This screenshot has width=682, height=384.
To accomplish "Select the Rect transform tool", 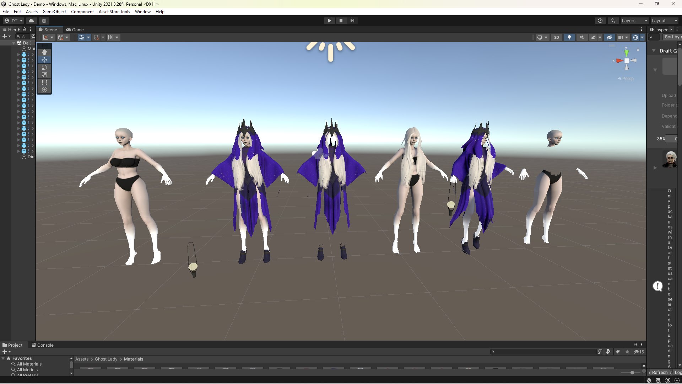I will coord(44,82).
